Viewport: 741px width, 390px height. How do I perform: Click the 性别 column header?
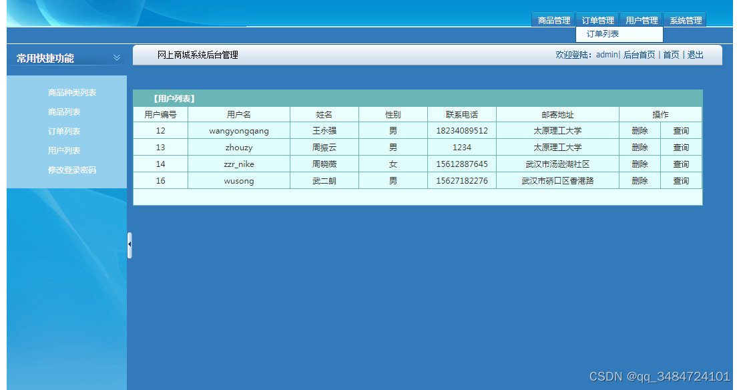(393, 115)
